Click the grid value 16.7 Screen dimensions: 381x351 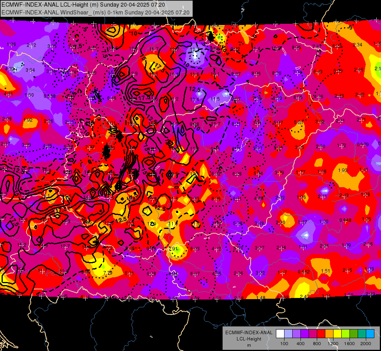tap(154, 49)
